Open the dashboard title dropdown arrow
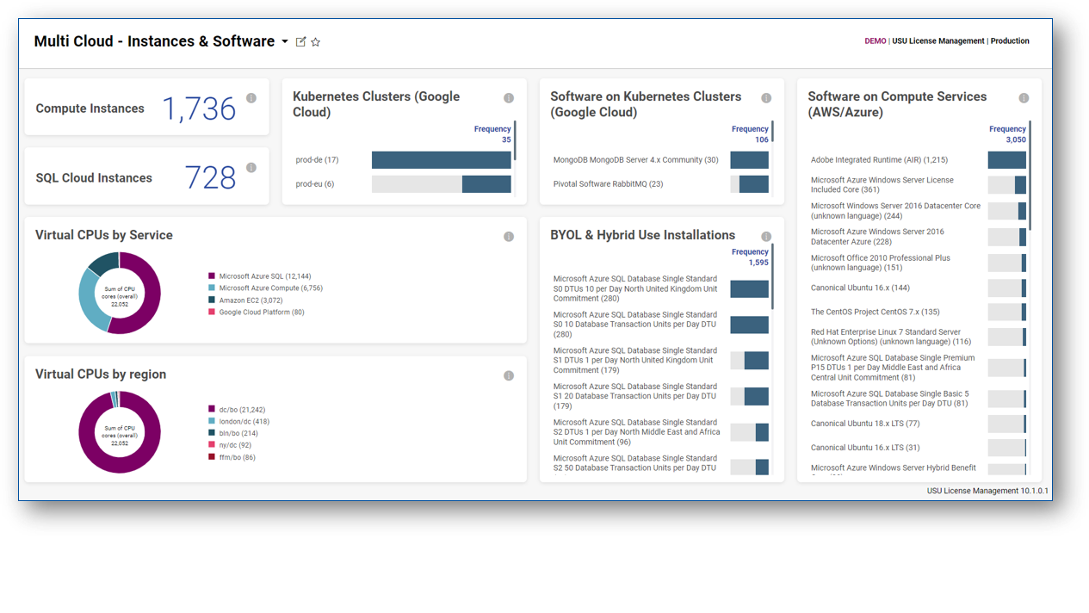The image size is (1089, 613). tap(285, 42)
